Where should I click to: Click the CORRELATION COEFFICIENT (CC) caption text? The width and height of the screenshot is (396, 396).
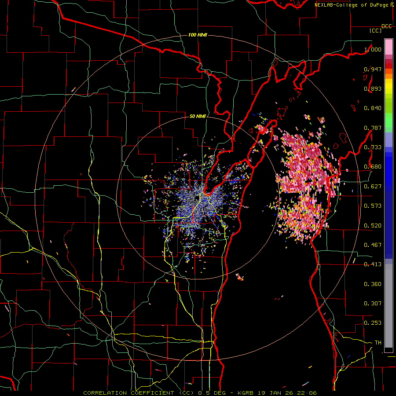(139, 393)
